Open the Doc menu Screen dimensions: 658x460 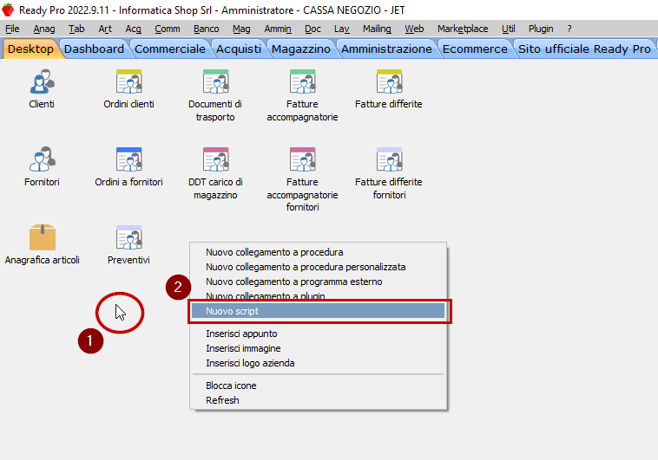point(313,29)
